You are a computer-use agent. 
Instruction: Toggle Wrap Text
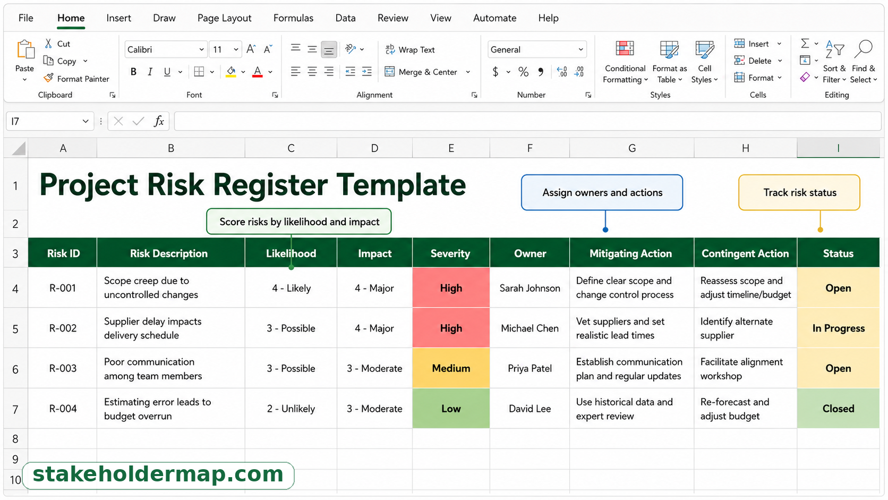tap(409, 49)
